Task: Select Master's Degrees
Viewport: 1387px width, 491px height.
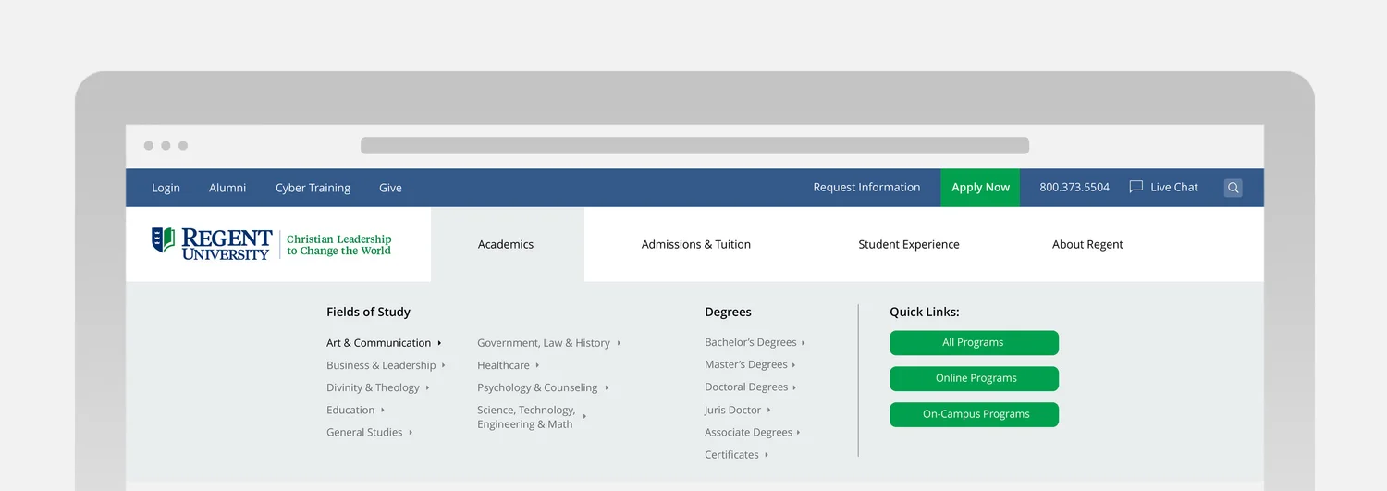Action: click(x=750, y=364)
